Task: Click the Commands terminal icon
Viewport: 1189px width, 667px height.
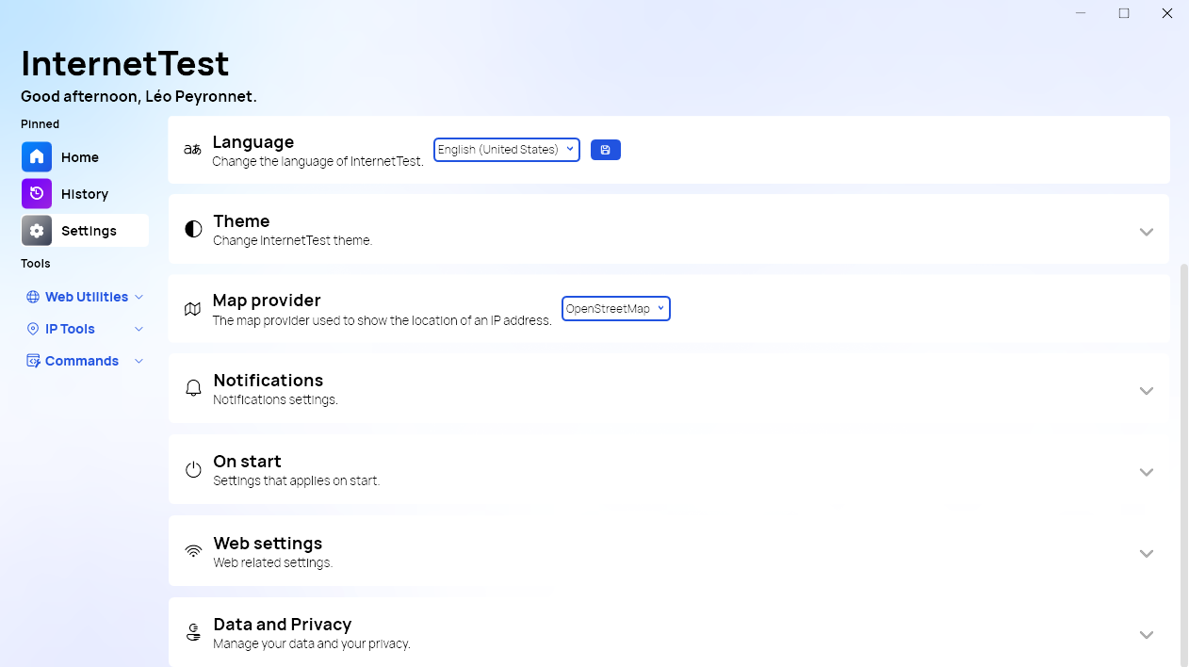Action: tap(33, 361)
